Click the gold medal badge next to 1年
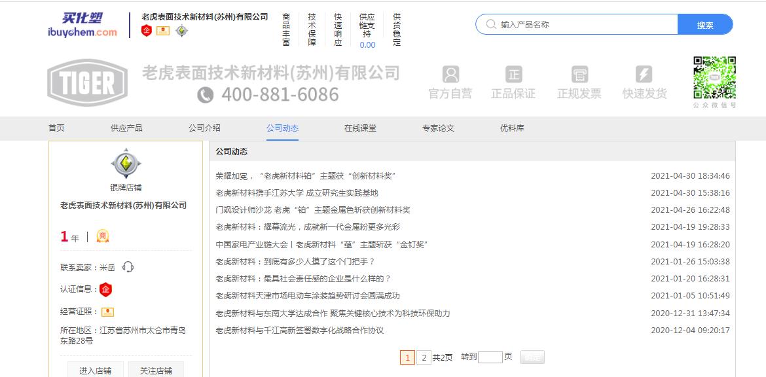 click(103, 236)
